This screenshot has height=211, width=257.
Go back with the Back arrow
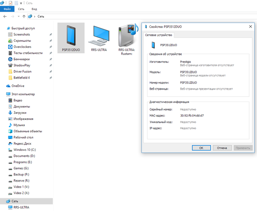pos(5,17)
